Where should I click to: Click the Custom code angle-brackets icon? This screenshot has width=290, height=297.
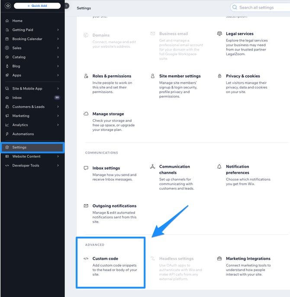(86, 259)
